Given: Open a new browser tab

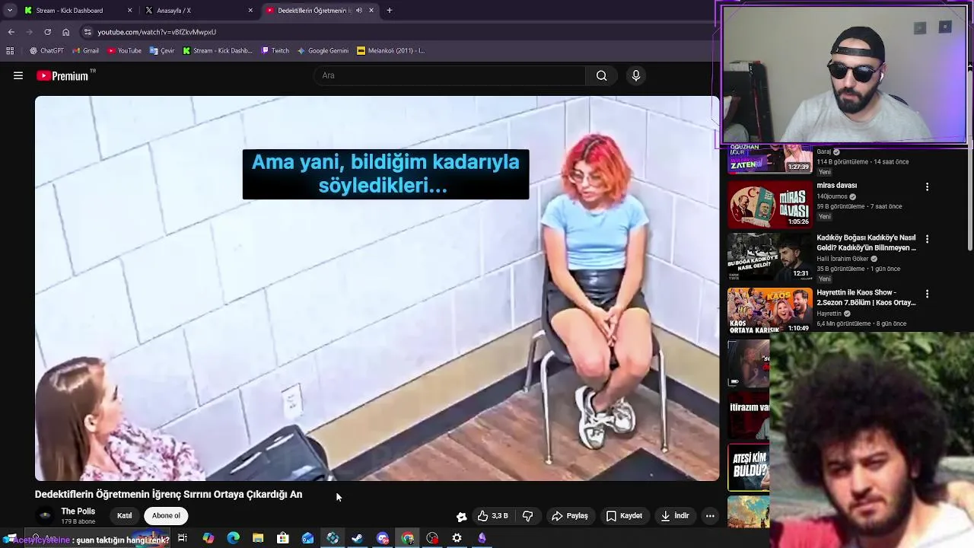Looking at the screenshot, I should [x=390, y=11].
